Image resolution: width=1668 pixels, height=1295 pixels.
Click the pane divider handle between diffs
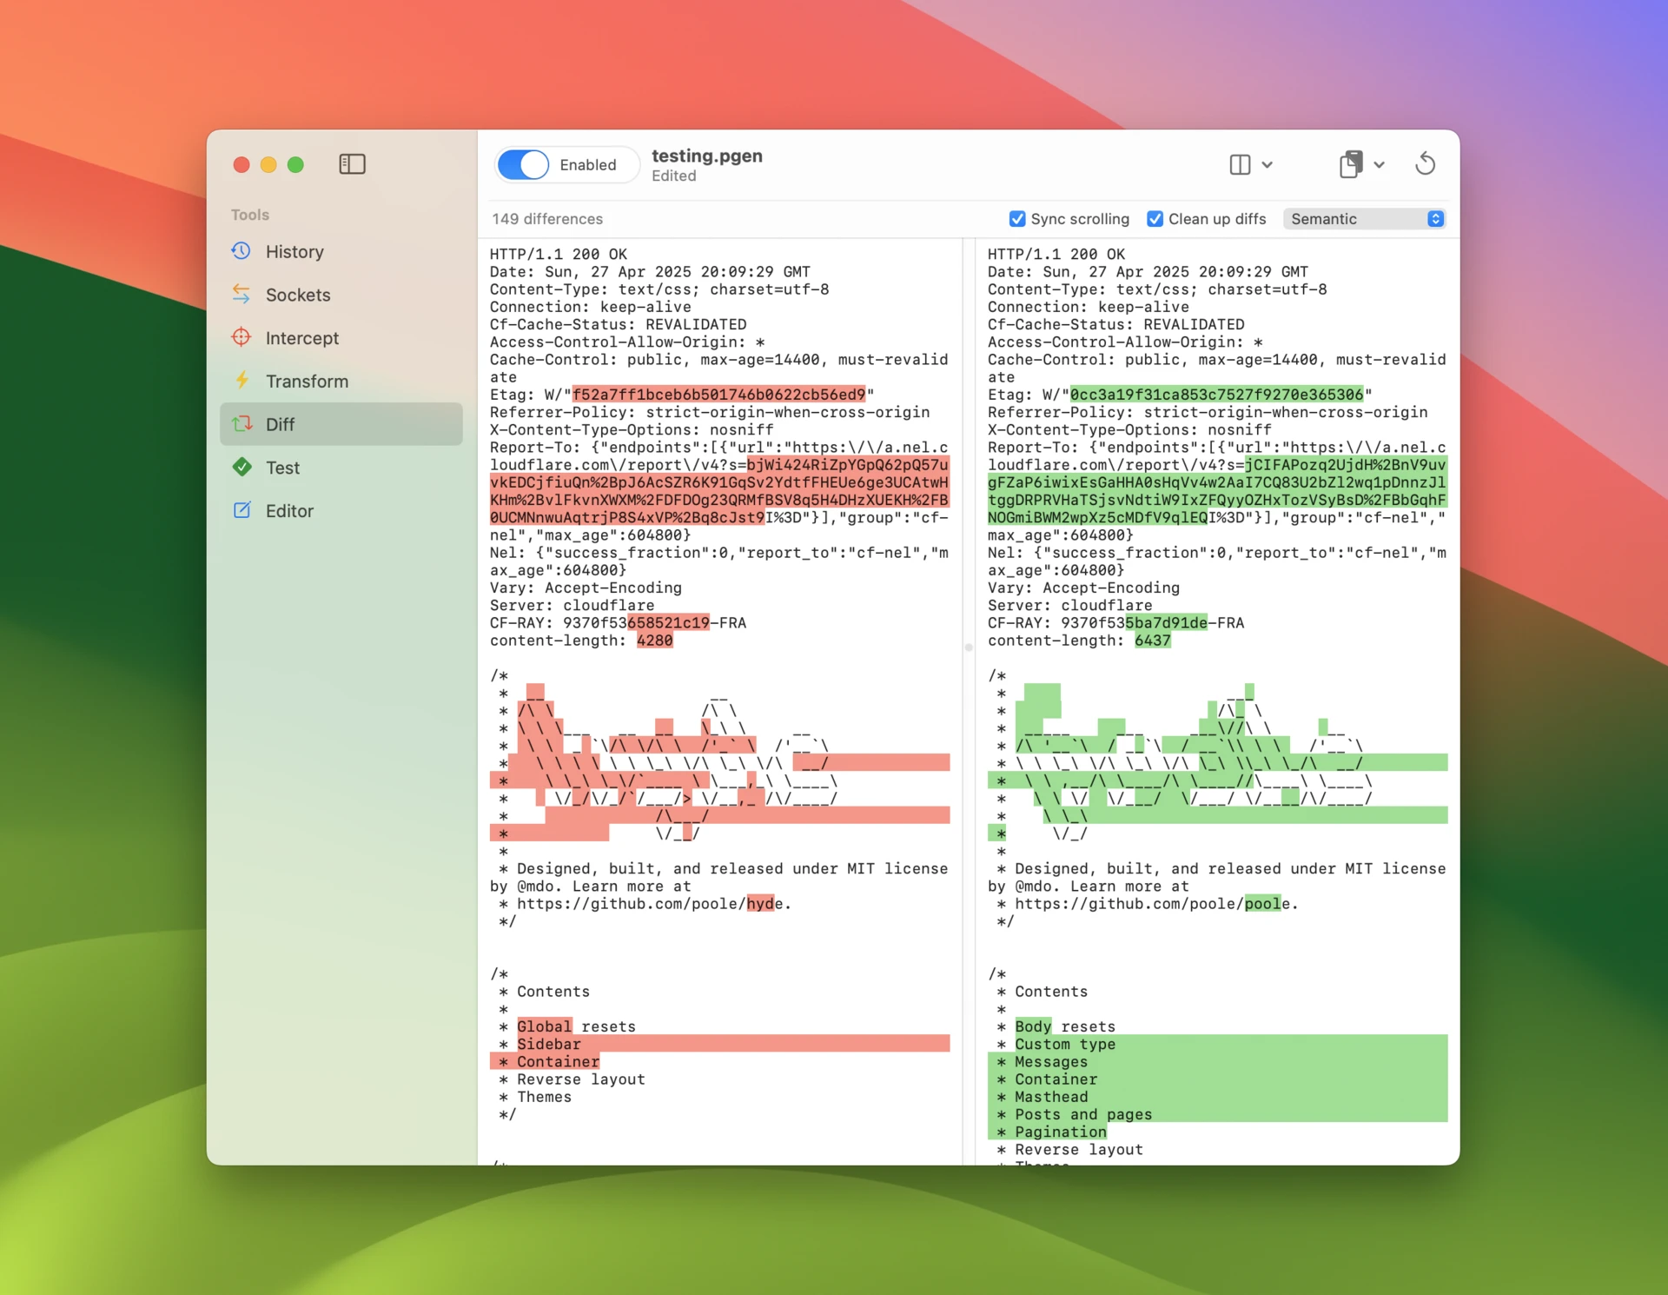click(968, 647)
